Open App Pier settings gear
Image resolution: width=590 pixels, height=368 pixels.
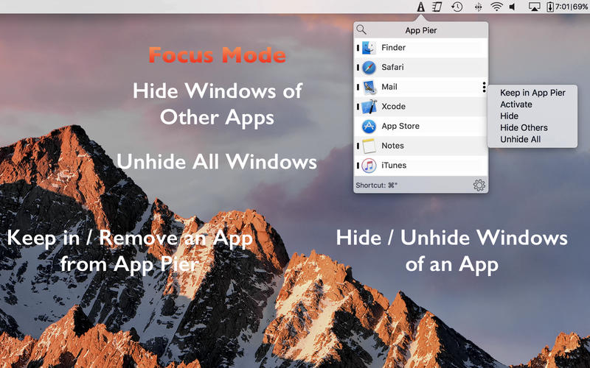[x=479, y=185]
